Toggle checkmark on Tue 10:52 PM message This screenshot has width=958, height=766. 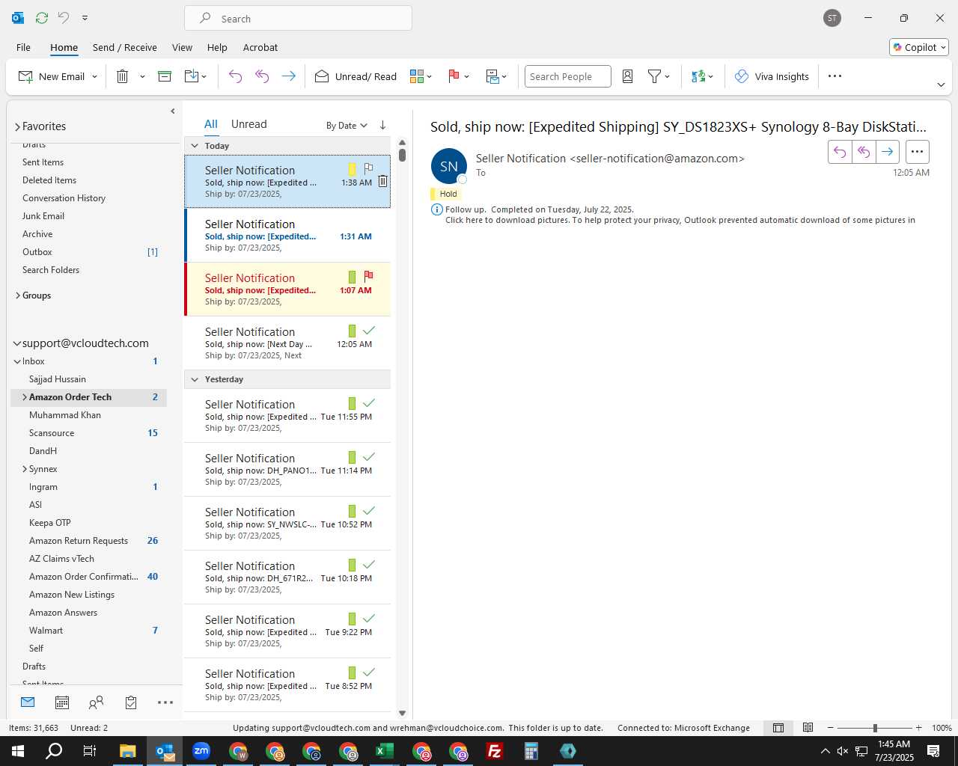[368, 510]
